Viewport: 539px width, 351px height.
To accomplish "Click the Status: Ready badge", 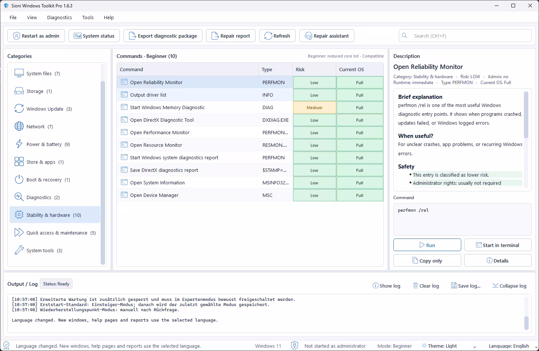I will [56, 284].
